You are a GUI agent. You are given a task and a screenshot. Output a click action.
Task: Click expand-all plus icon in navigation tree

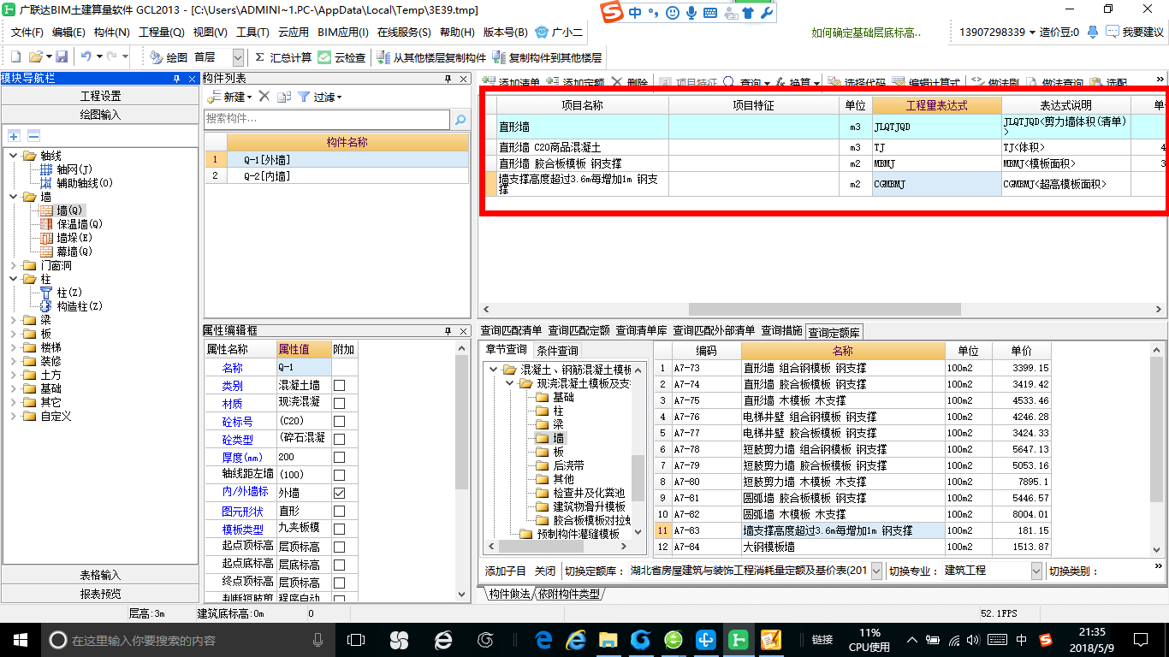pyautogui.click(x=14, y=136)
